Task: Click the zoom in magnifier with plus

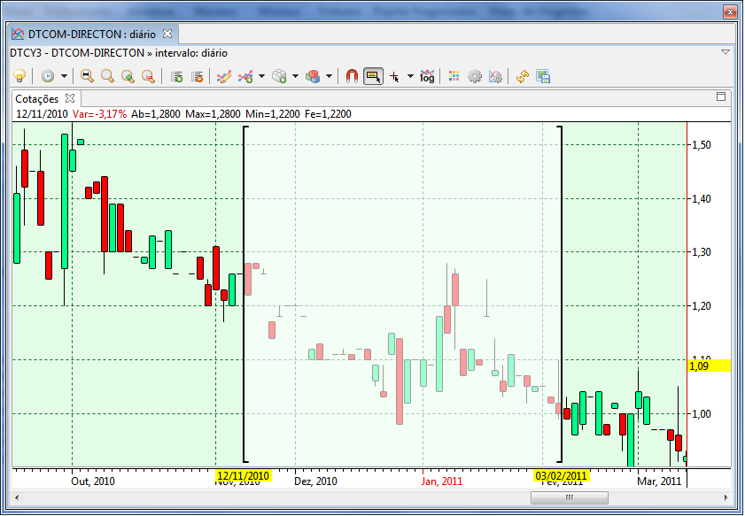Action: point(128,76)
